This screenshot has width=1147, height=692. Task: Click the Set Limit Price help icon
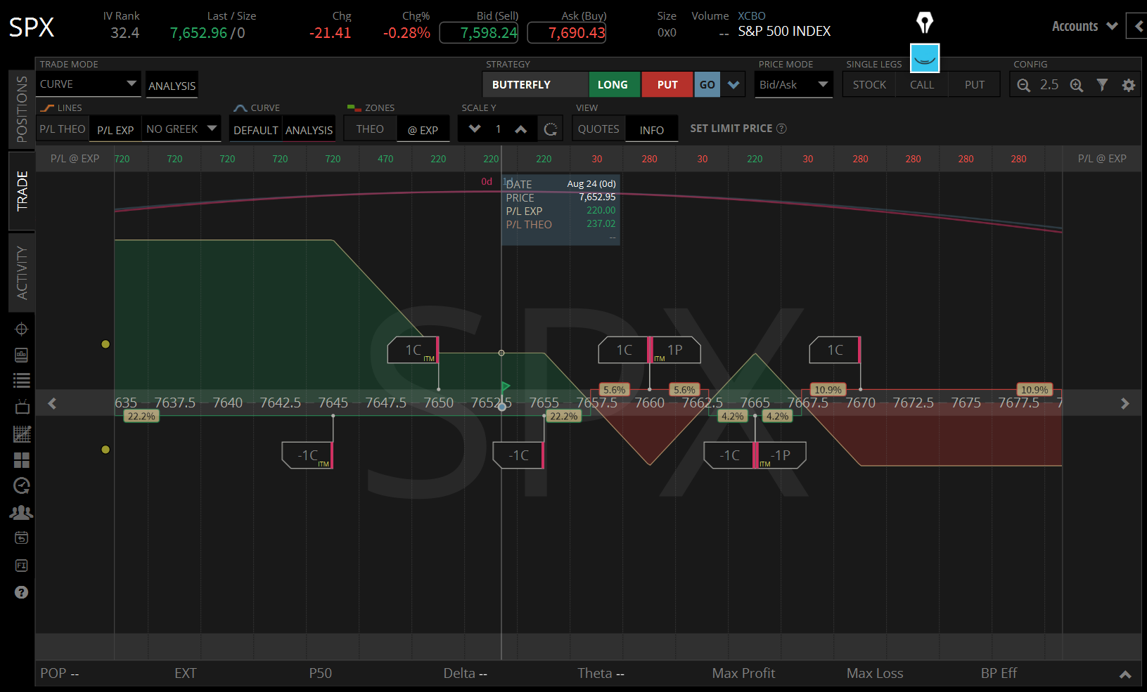[x=781, y=129]
